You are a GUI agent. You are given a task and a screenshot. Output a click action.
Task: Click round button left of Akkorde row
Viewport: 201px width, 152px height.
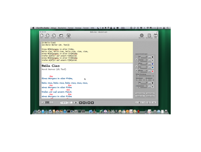(x=136, y=70)
